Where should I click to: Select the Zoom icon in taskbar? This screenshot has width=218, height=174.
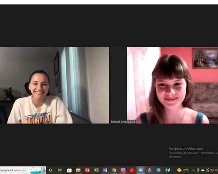141,170
